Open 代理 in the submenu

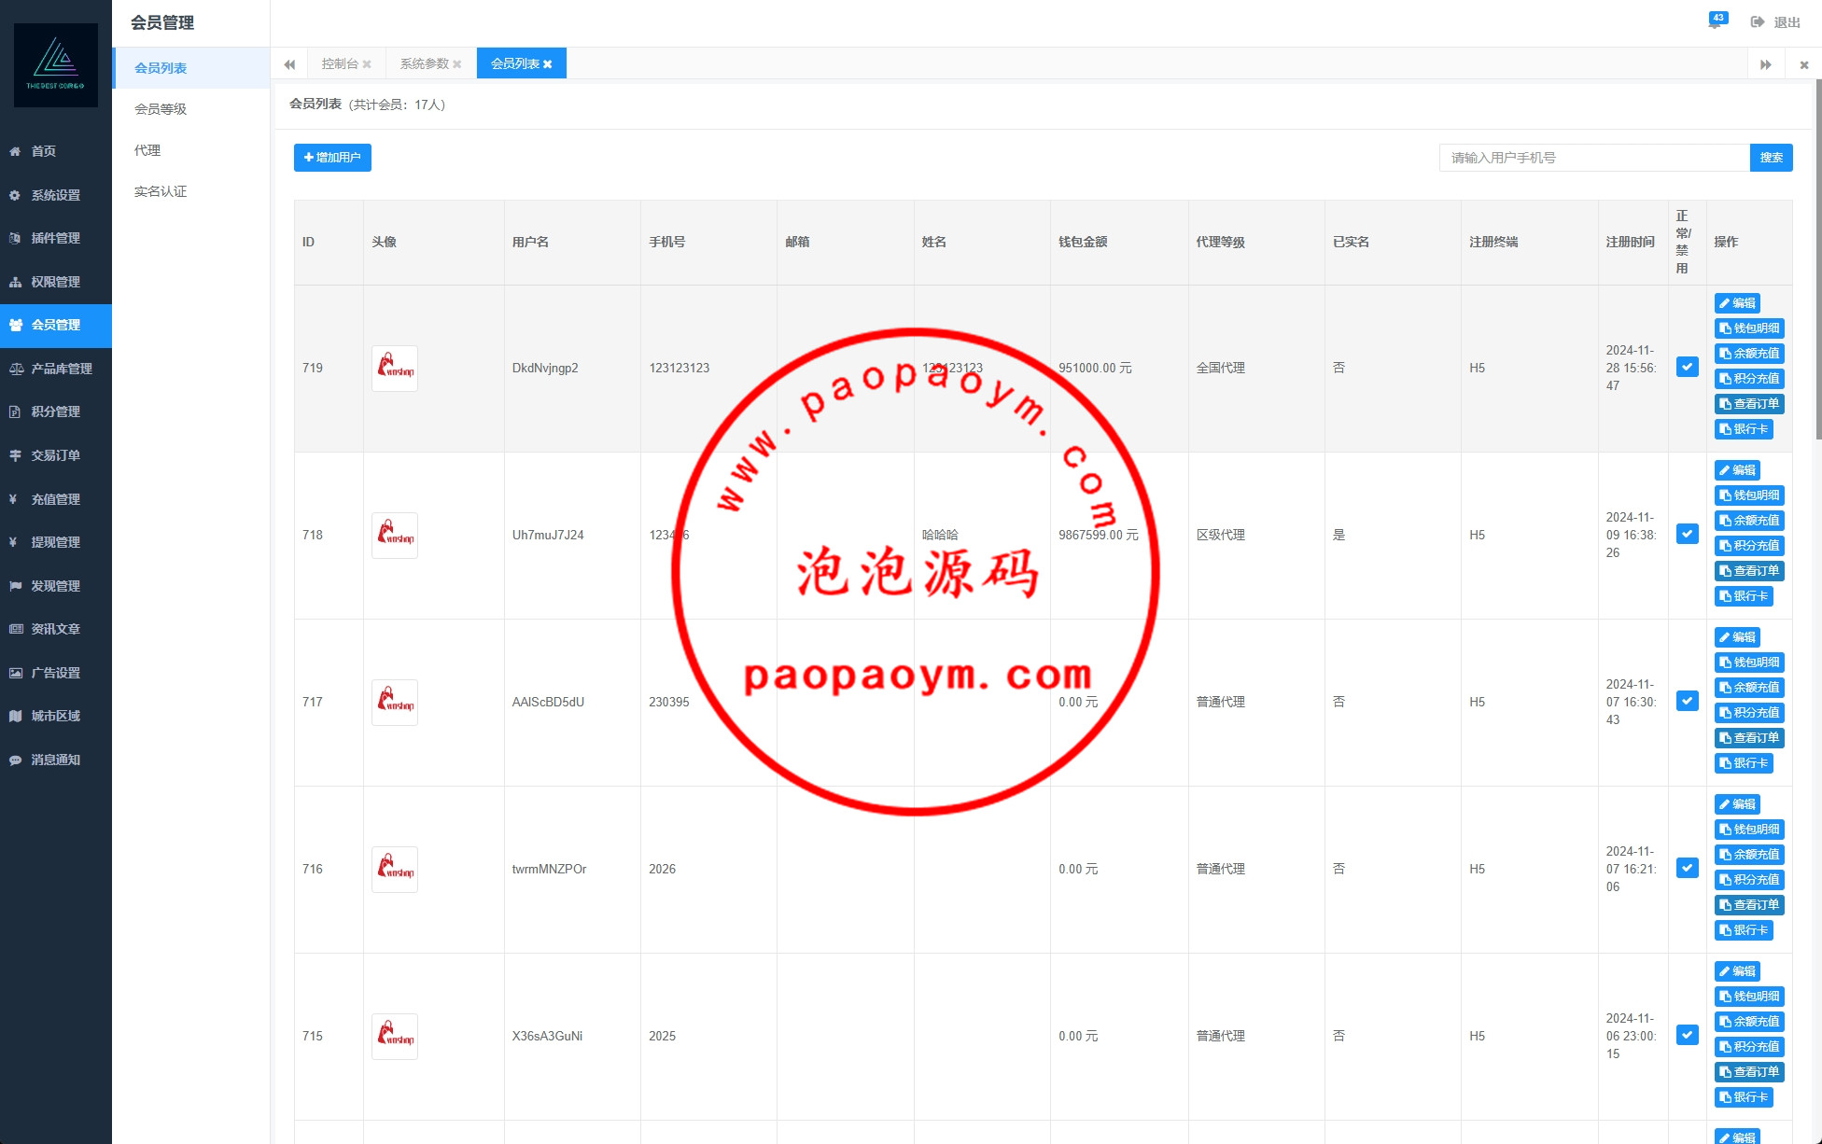[x=191, y=150]
